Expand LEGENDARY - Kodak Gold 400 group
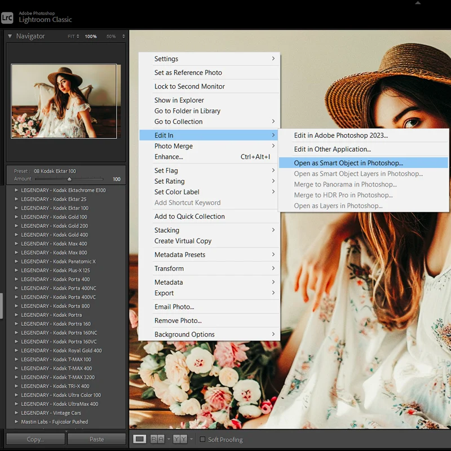This screenshot has height=451, width=451. [x=16, y=235]
